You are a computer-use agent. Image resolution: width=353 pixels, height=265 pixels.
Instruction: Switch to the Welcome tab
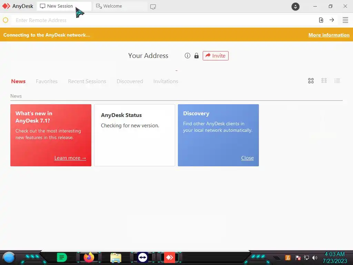click(x=120, y=6)
